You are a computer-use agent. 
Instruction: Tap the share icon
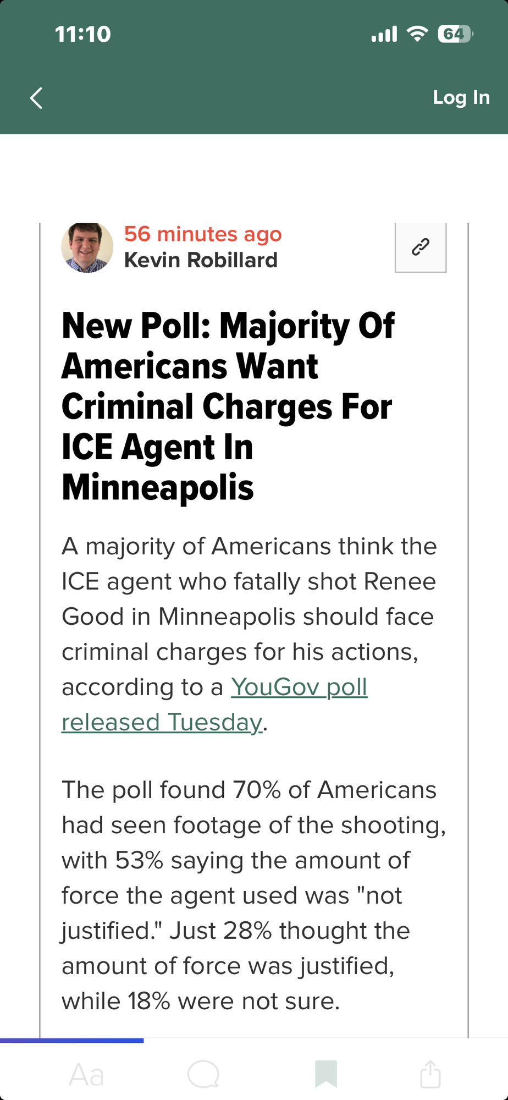[x=430, y=1074]
